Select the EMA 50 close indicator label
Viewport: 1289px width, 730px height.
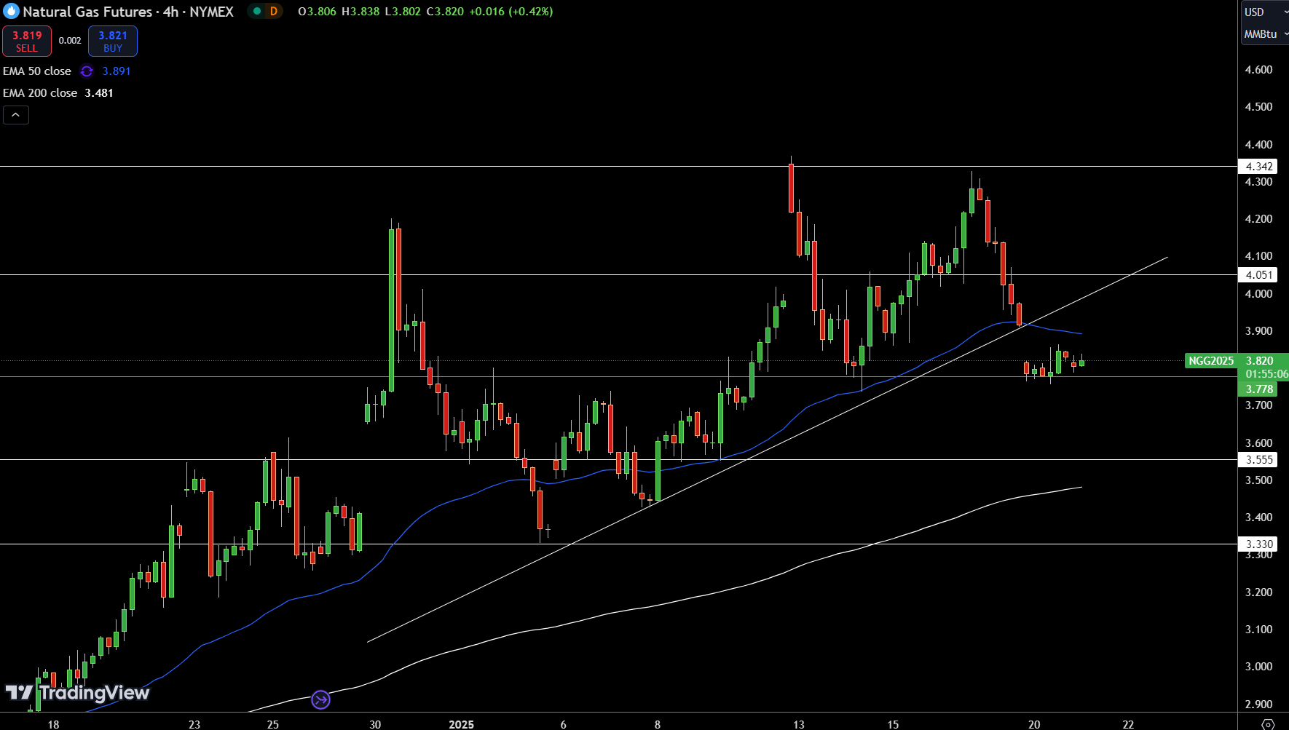(x=37, y=71)
